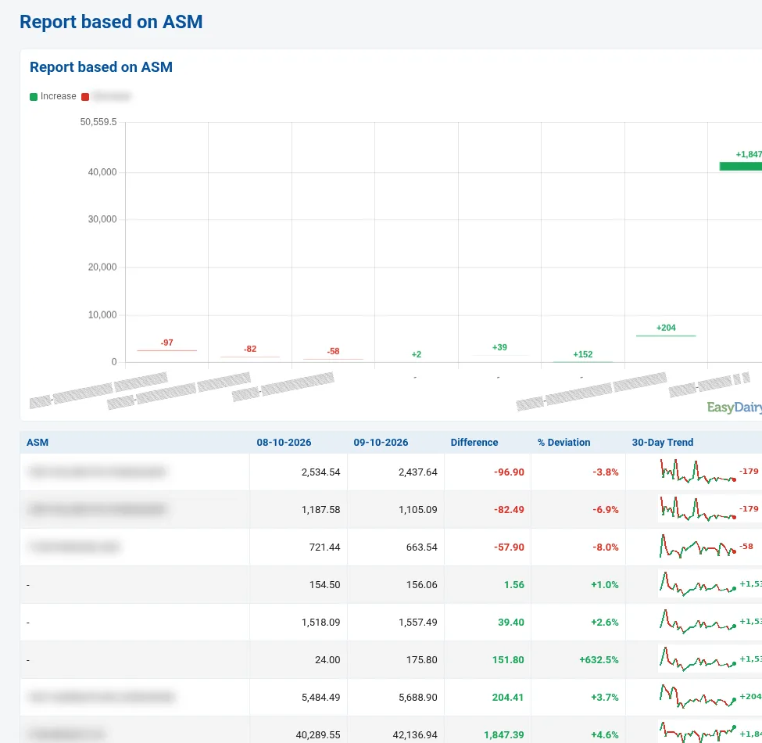The width and height of the screenshot is (762, 743).
Task: Select the 156.06 cell
Action: 395,584
